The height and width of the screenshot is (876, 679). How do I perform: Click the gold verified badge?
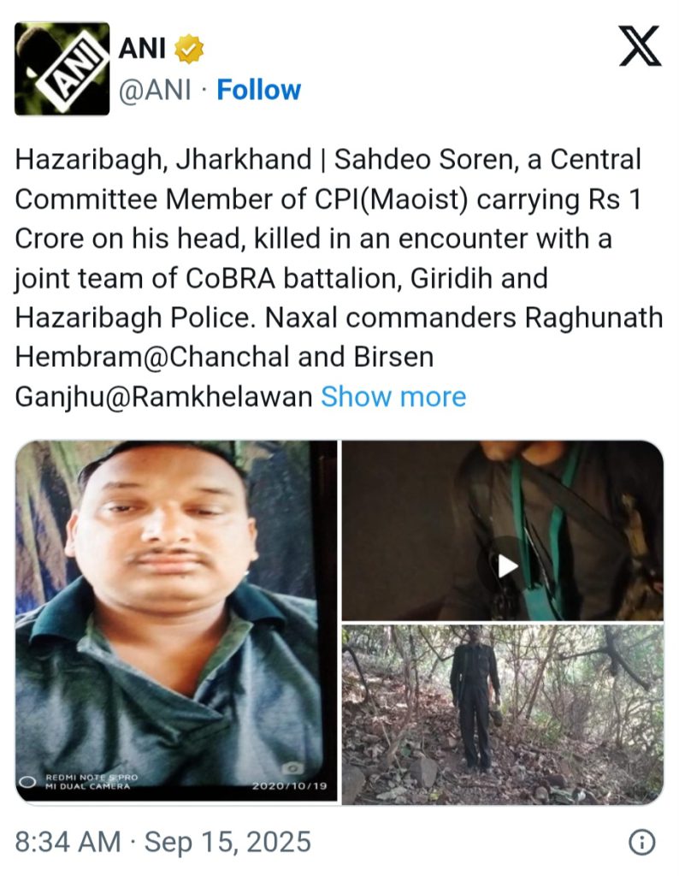[x=189, y=49]
